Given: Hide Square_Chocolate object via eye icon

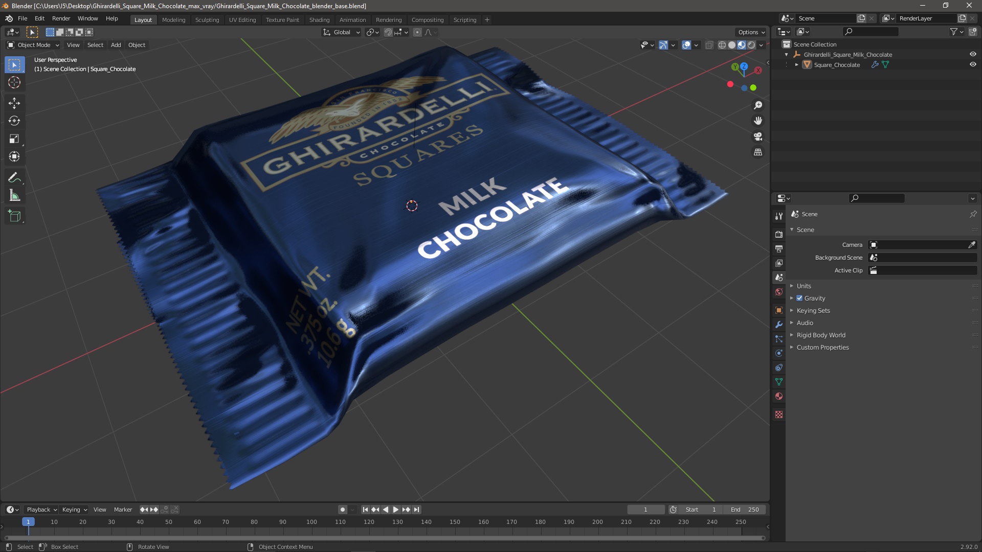Looking at the screenshot, I should [973, 64].
